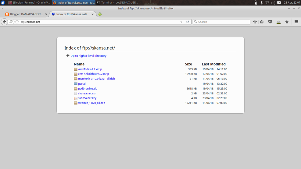This screenshot has height=169, width=301.
Task: Open the portal folder
Action: click(81, 84)
